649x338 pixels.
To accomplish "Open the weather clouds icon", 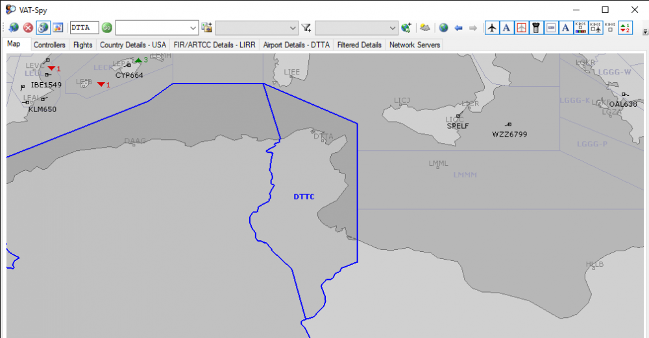I will pyautogui.click(x=425, y=28).
